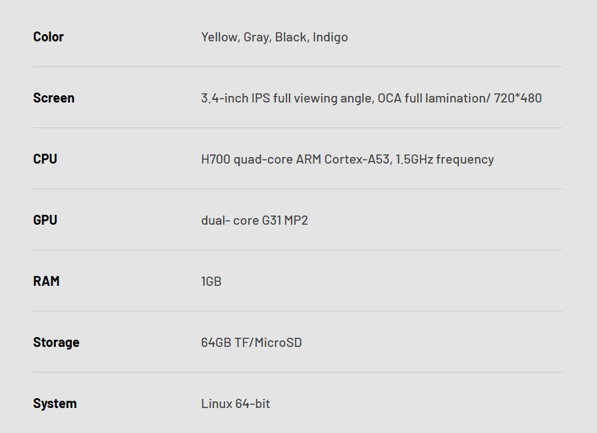Click the Linux 64-bit value
The height and width of the screenshot is (433, 597).
pos(236,404)
